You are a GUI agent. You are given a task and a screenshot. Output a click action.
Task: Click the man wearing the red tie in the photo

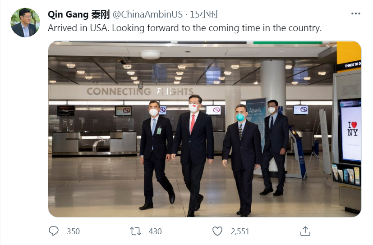click(193, 153)
